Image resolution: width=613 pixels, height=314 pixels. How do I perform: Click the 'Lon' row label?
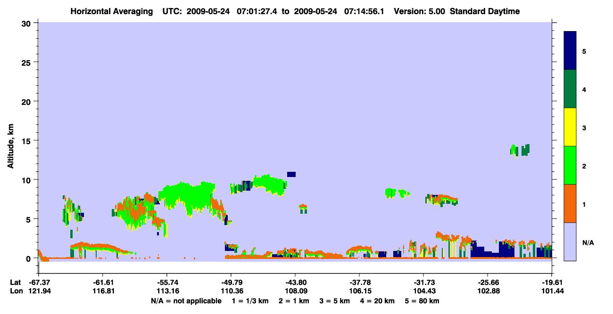[x=16, y=291]
